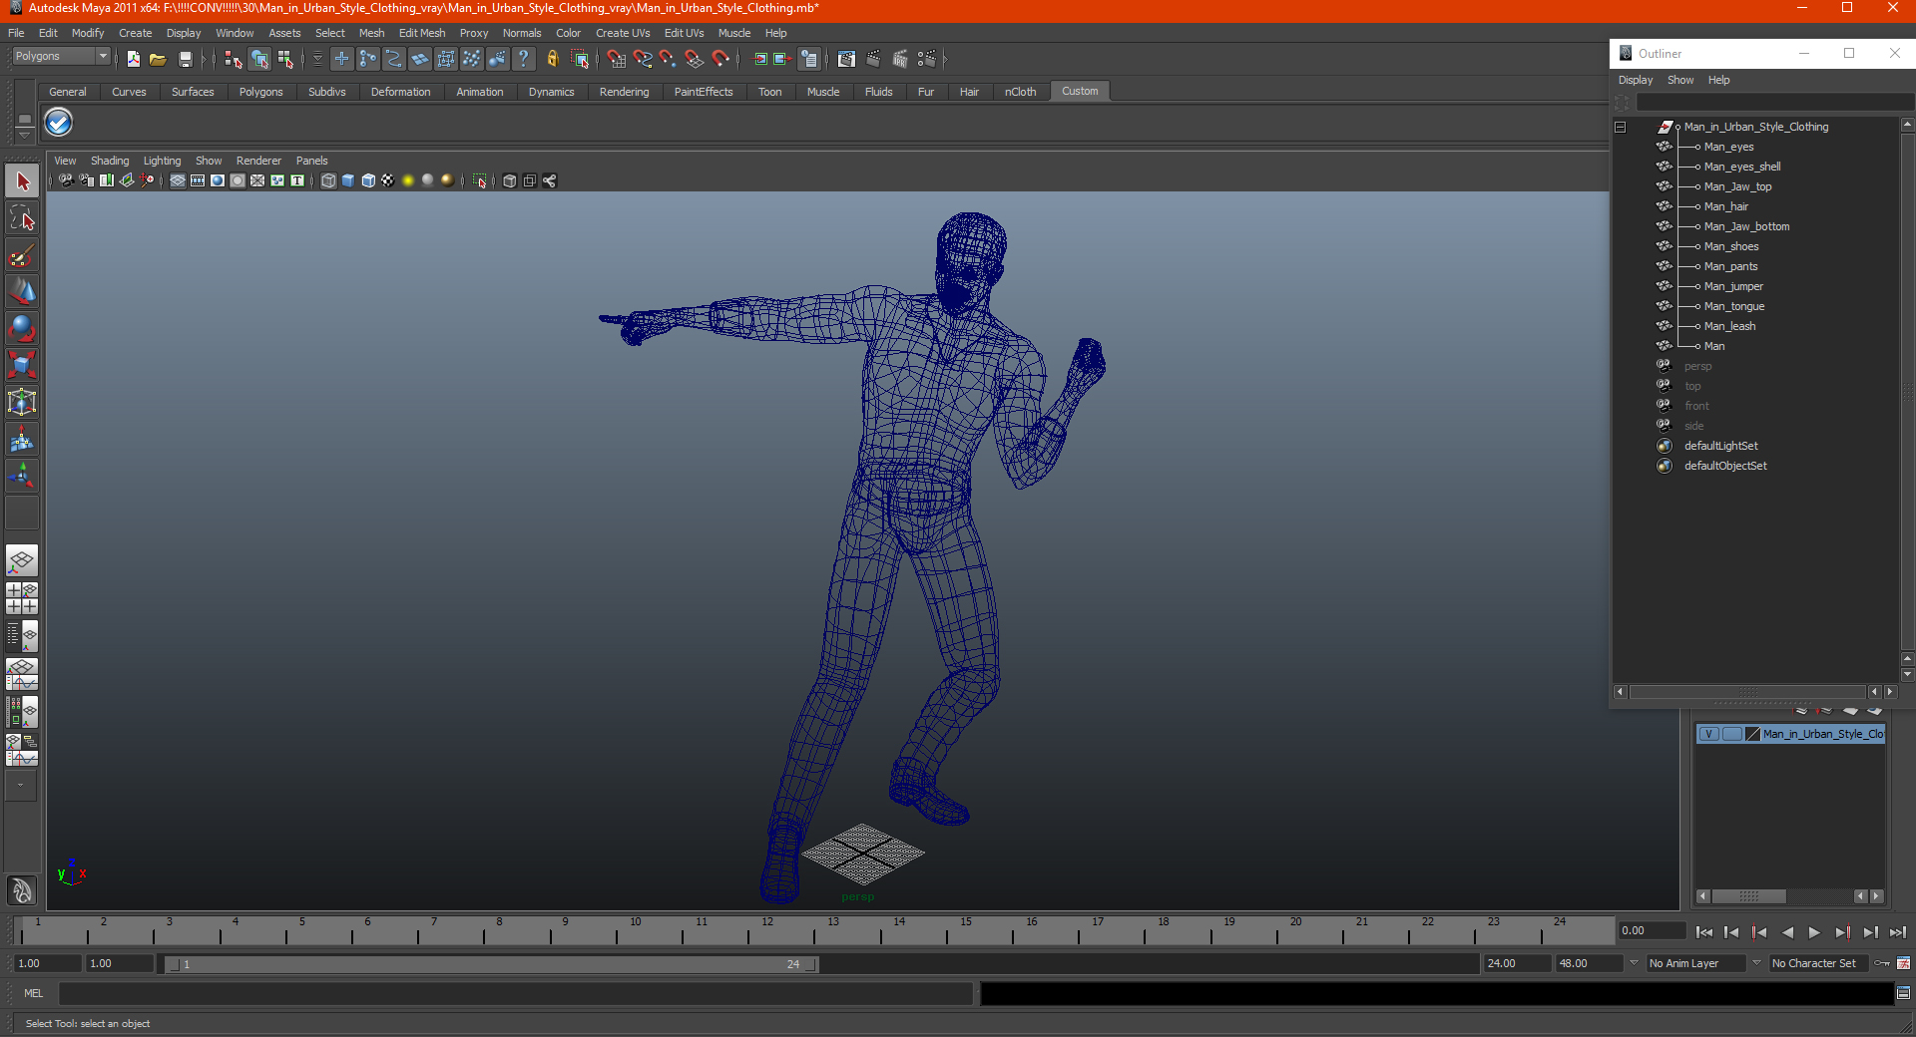Screen dimensions: 1916x1037
Task: Click the current frame time field
Action: tap(1652, 931)
